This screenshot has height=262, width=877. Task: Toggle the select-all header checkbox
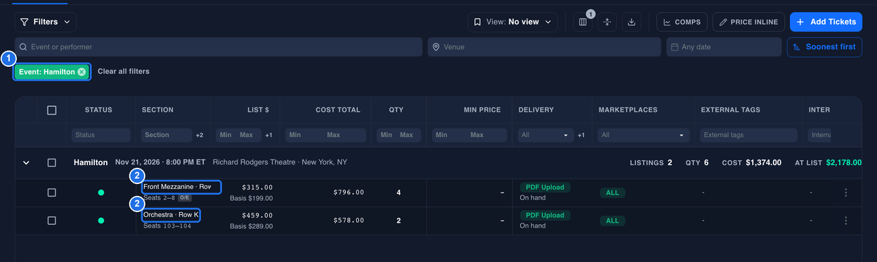point(51,110)
